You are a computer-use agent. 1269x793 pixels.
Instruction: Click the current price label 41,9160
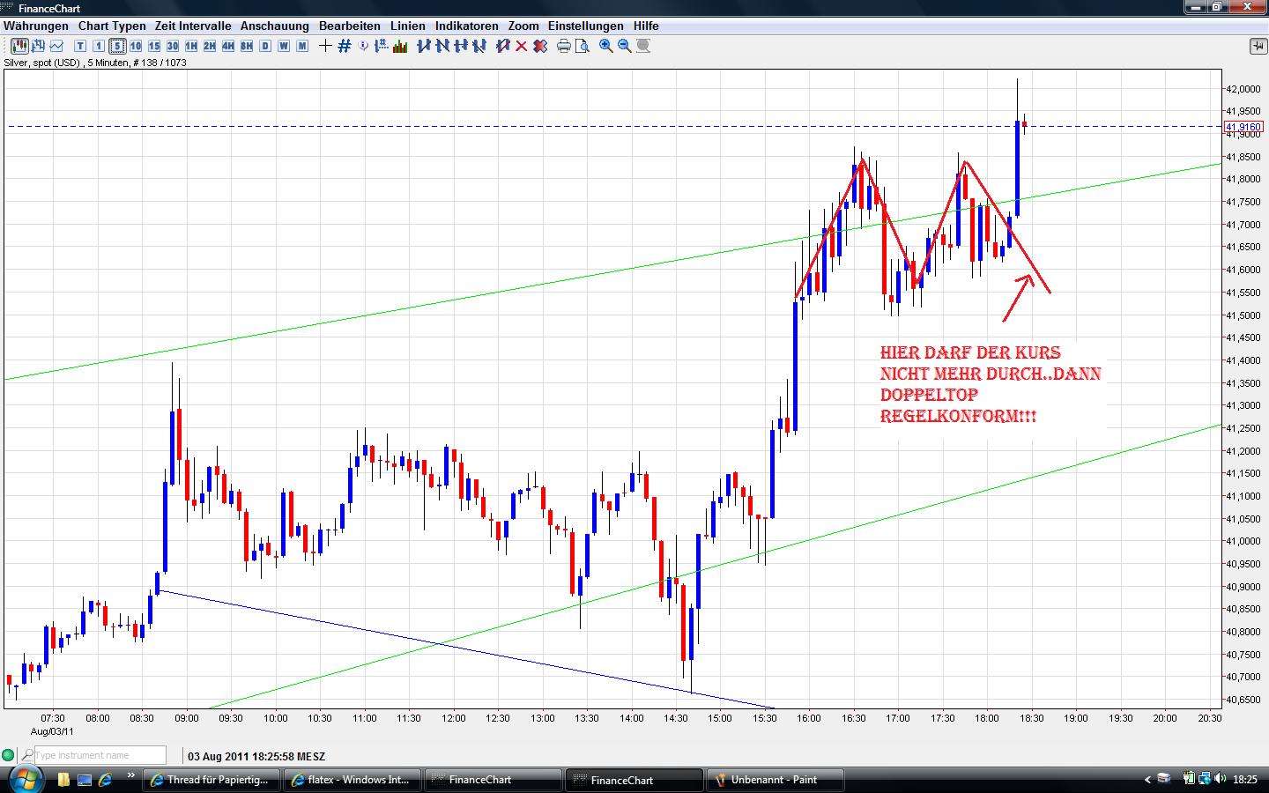1243,127
